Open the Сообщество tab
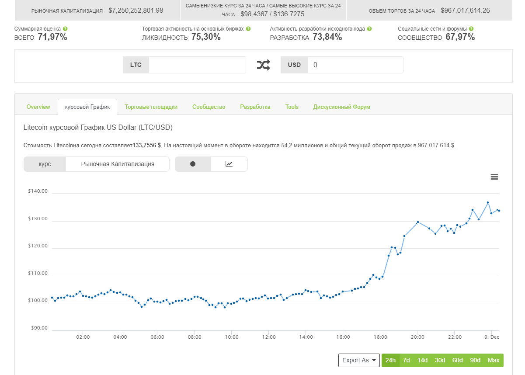Image resolution: width=525 pixels, height=375 pixels. [209, 107]
